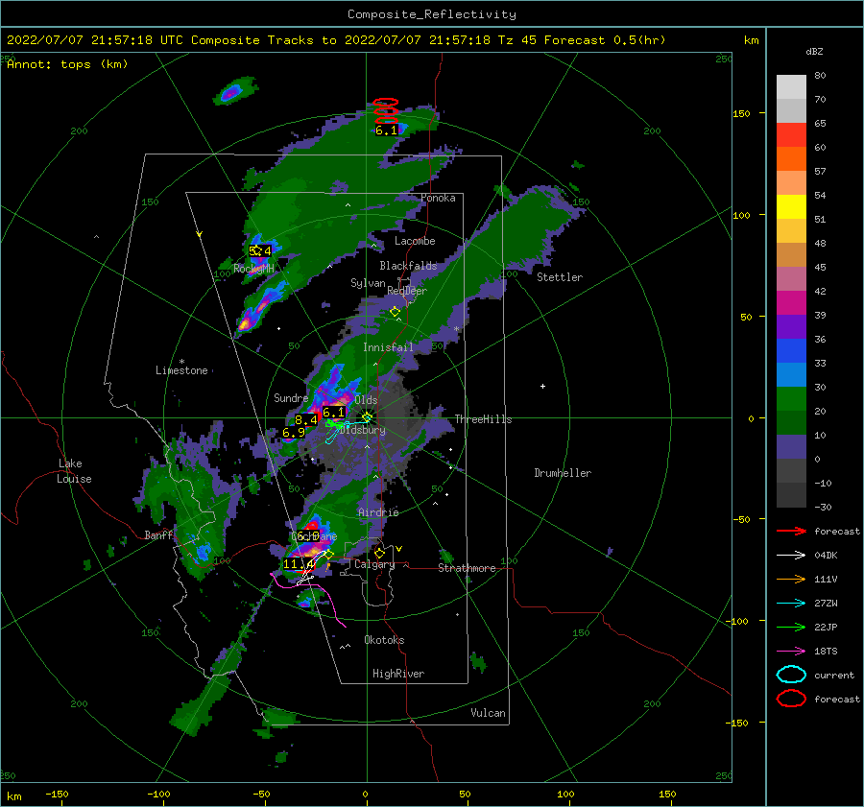
Task: Select the magenta 18TS track arrow
Action: [791, 652]
